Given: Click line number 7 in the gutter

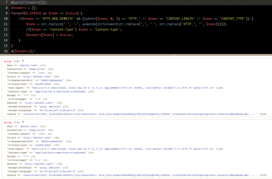Looking at the screenshot, I should [6, 2].
